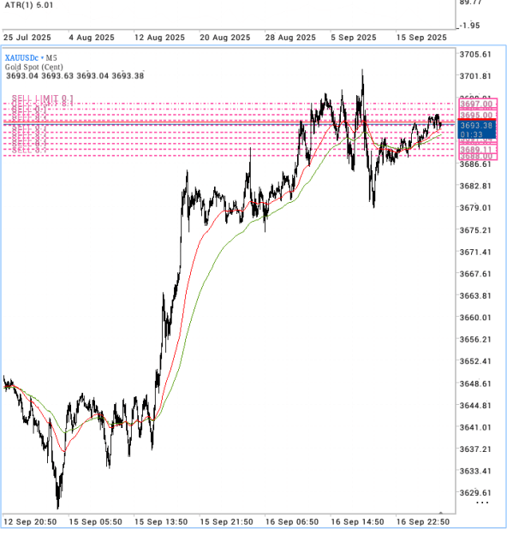Click the ATR(1) 6.01 indicator label
Image resolution: width=507 pixels, height=535 pixels.
click(x=29, y=5)
